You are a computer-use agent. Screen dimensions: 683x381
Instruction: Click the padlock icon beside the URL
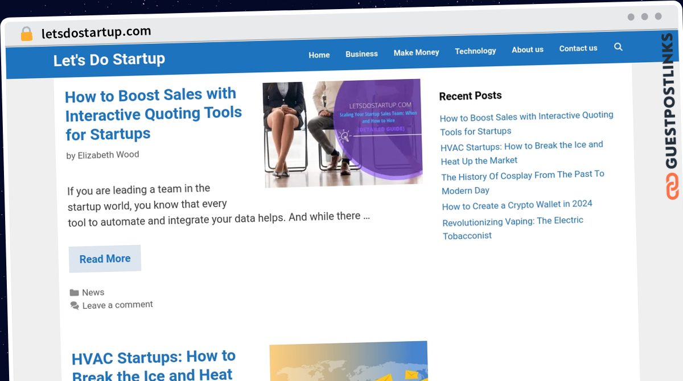[27, 34]
